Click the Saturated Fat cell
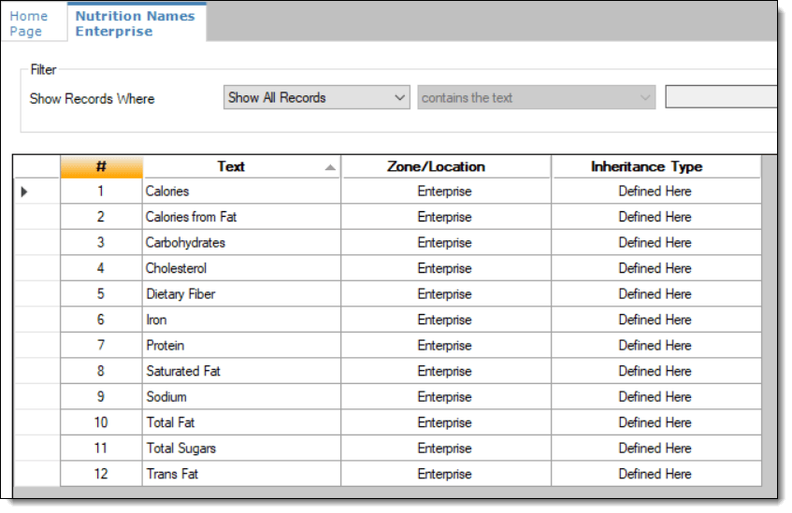Viewport: 792px width, 513px height. tap(183, 371)
